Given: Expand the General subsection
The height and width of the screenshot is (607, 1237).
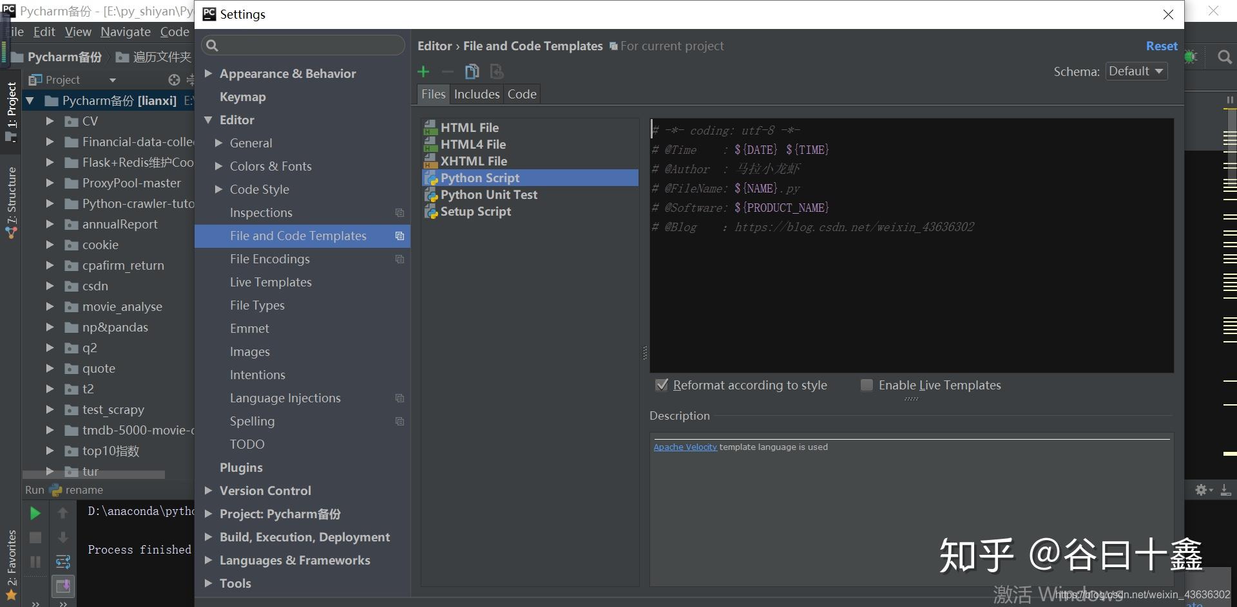Looking at the screenshot, I should point(218,143).
